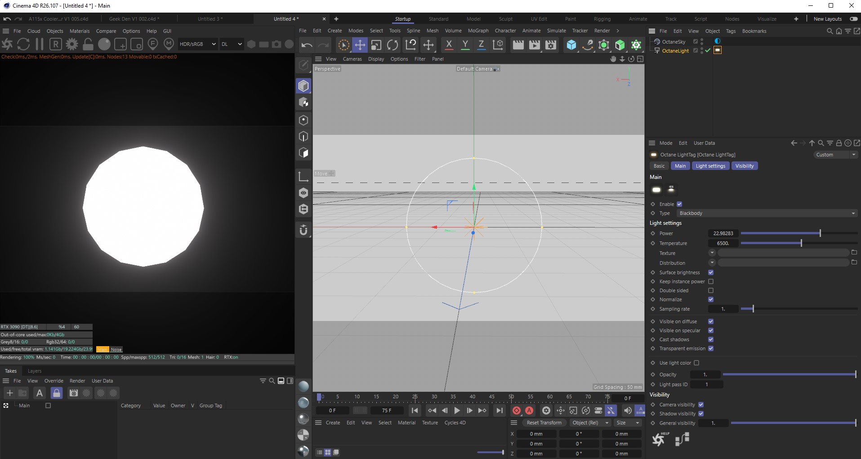The height and width of the screenshot is (459, 861).
Task: Select OctaneLight in the object manager
Action: point(675,51)
